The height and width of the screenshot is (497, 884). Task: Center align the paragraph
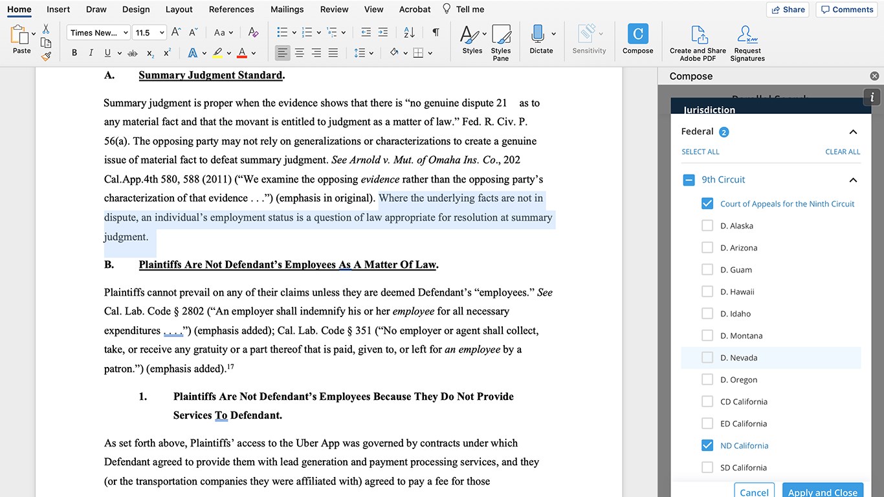300,53
